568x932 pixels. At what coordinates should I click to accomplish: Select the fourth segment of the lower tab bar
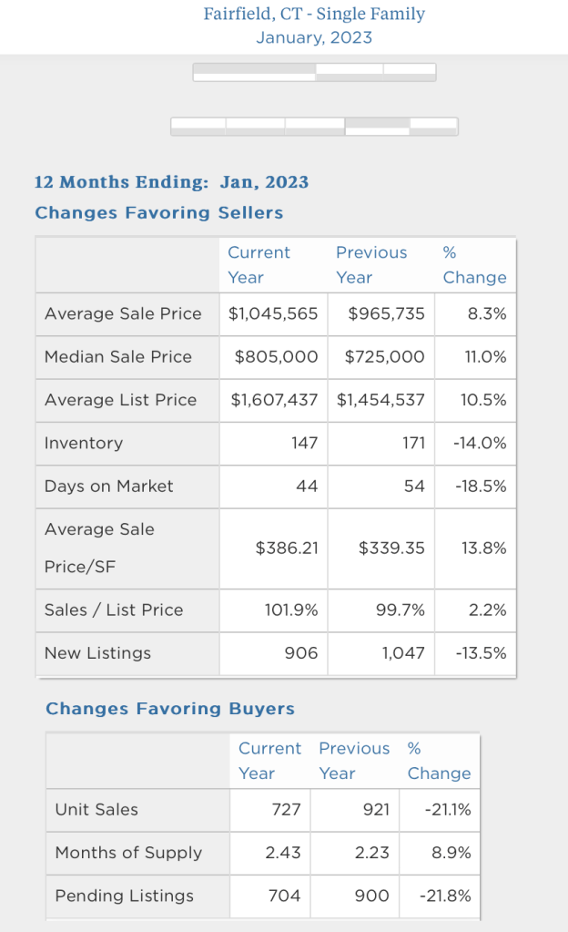(378, 127)
